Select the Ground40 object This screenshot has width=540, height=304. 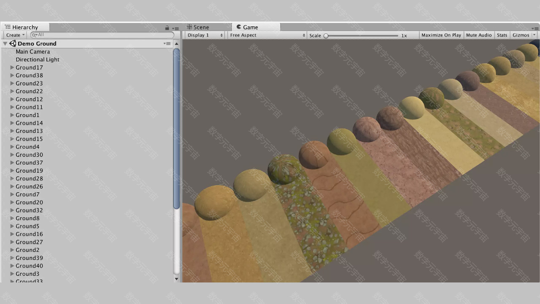coord(29,266)
